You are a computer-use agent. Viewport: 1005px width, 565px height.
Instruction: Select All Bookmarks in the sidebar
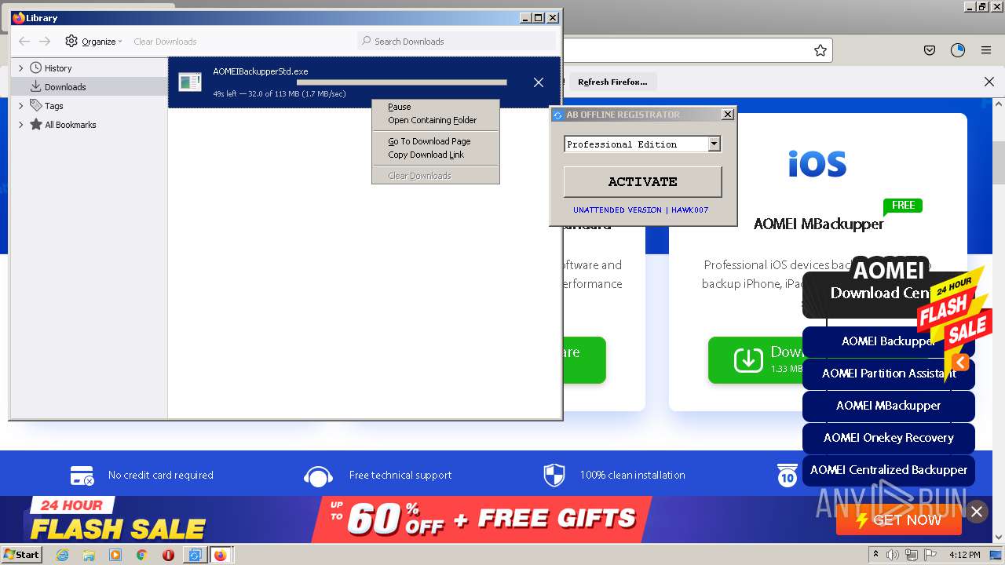70,125
